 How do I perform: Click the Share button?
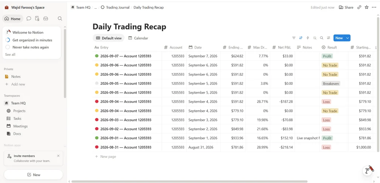[346, 8]
